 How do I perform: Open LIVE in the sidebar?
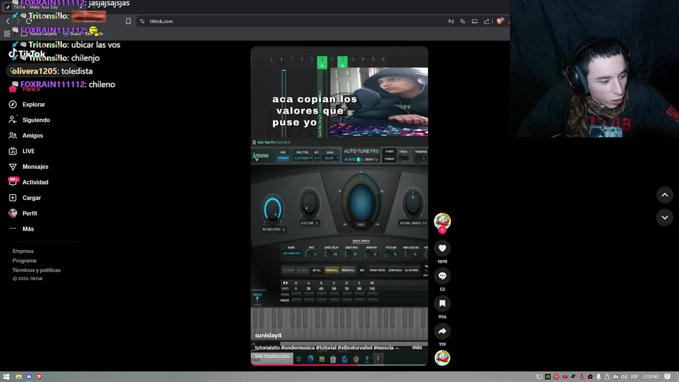click(22, 151)
